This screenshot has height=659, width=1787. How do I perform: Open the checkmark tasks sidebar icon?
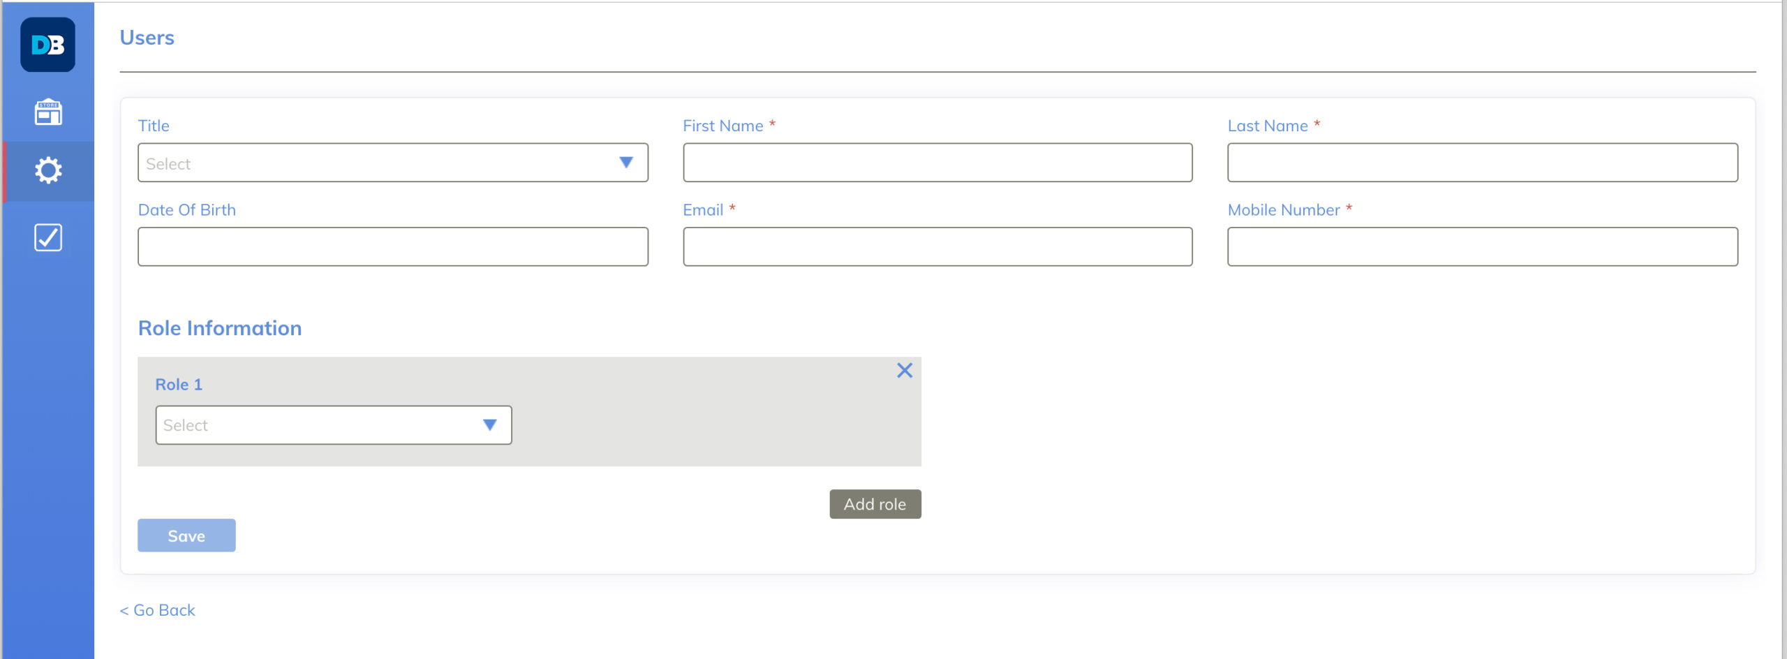tap(48, 237)
